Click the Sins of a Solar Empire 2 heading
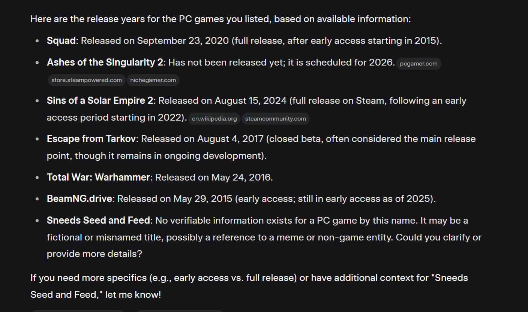This screenshot has width=528, height=312. pos(100,101)
